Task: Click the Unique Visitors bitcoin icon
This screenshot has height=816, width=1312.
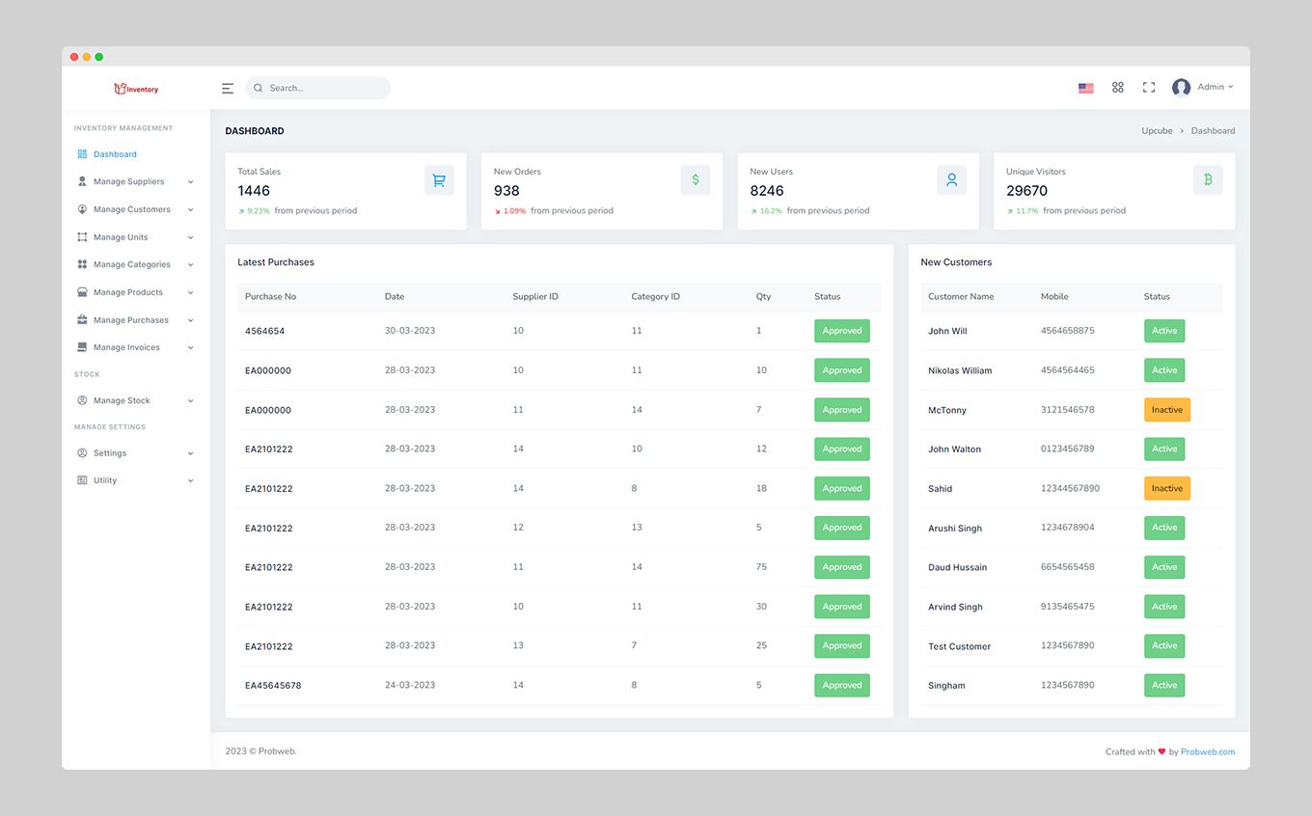Action: (x=1207, y=180)
